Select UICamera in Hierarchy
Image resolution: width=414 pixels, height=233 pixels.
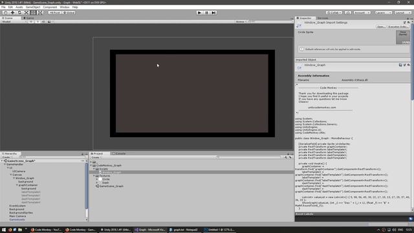[19, 171]
